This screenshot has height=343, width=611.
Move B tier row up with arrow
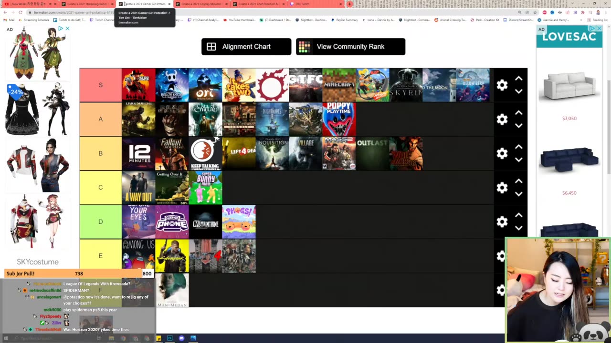[x=519, y=147]
